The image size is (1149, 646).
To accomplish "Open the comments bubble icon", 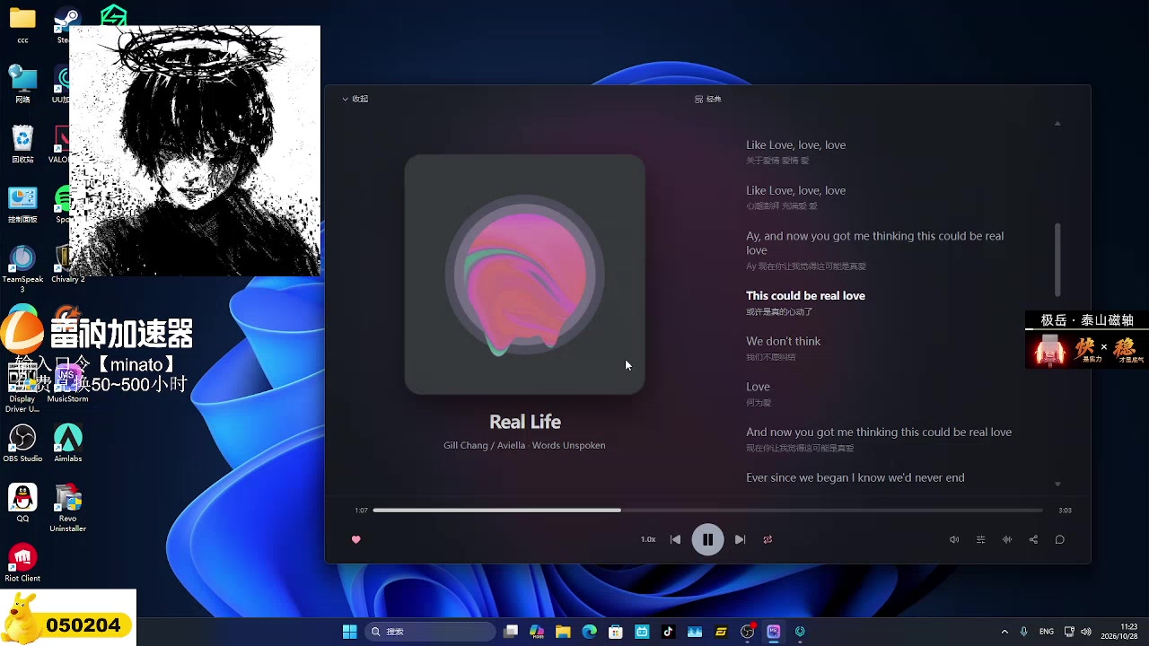I will [x=1059, y=539].
